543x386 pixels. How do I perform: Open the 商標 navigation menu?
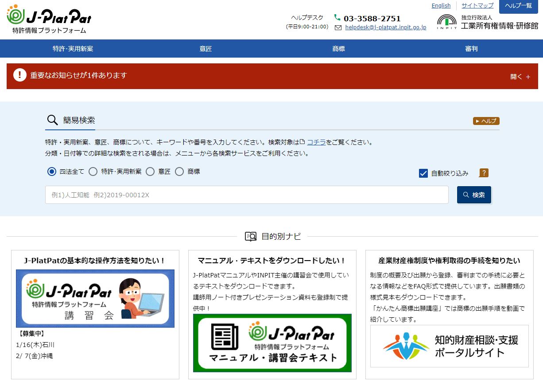coord(339,49)
